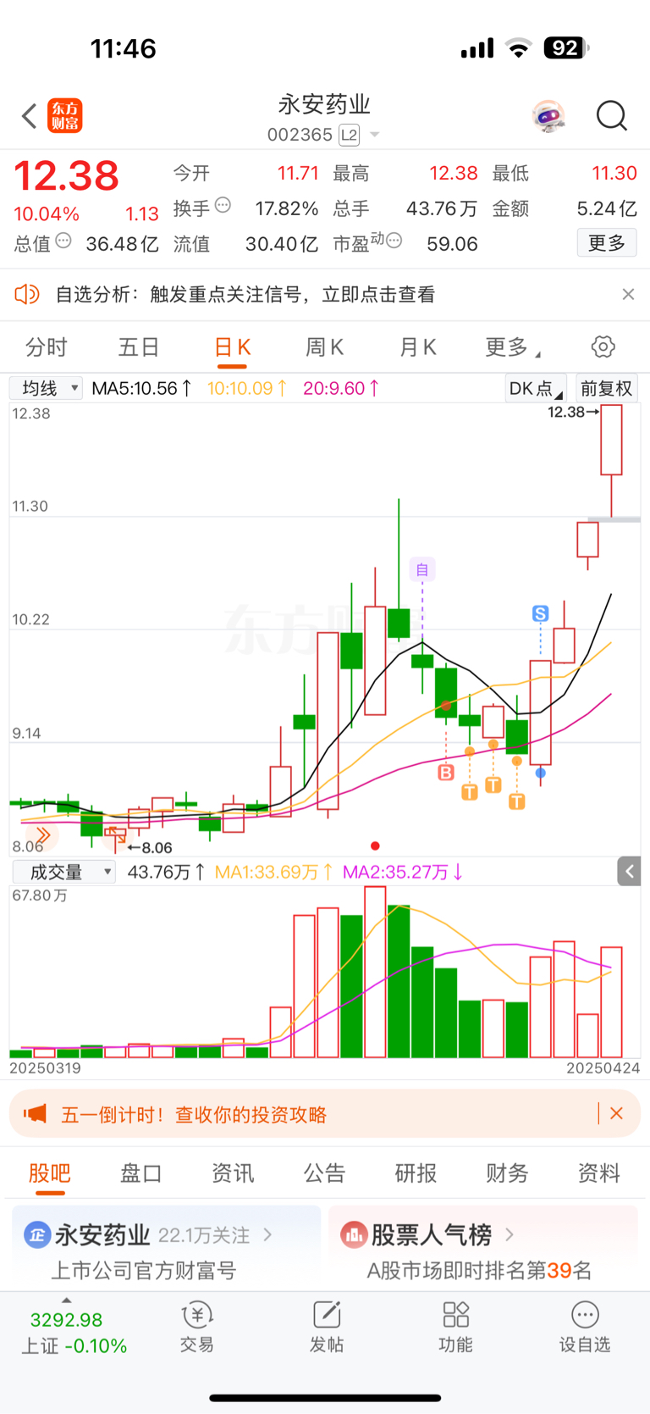
Task: Change 前复权 adjustment mode
Action: (x=607, y=388)
